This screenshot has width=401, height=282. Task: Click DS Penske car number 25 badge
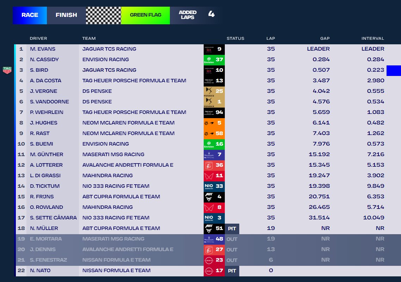[x=214, y=91]
